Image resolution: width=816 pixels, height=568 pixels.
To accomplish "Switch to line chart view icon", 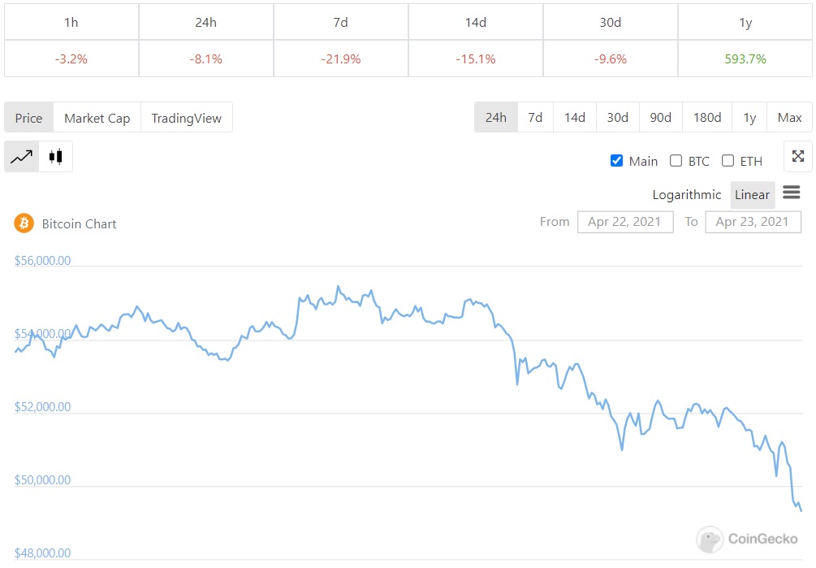I will pos(22,157).
